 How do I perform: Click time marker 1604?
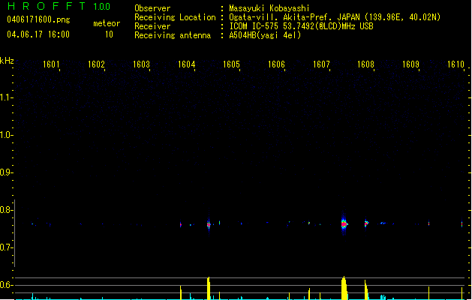[x=186, y=64]
